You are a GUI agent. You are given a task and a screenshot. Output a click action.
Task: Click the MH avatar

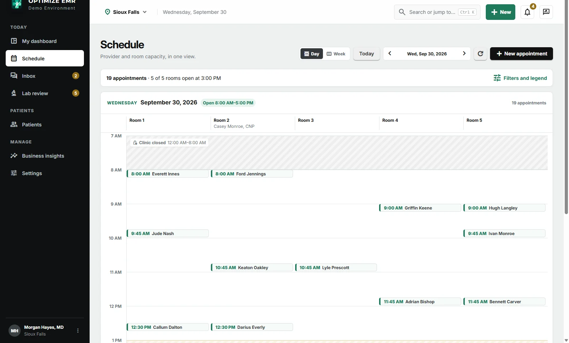coord(15,331)
